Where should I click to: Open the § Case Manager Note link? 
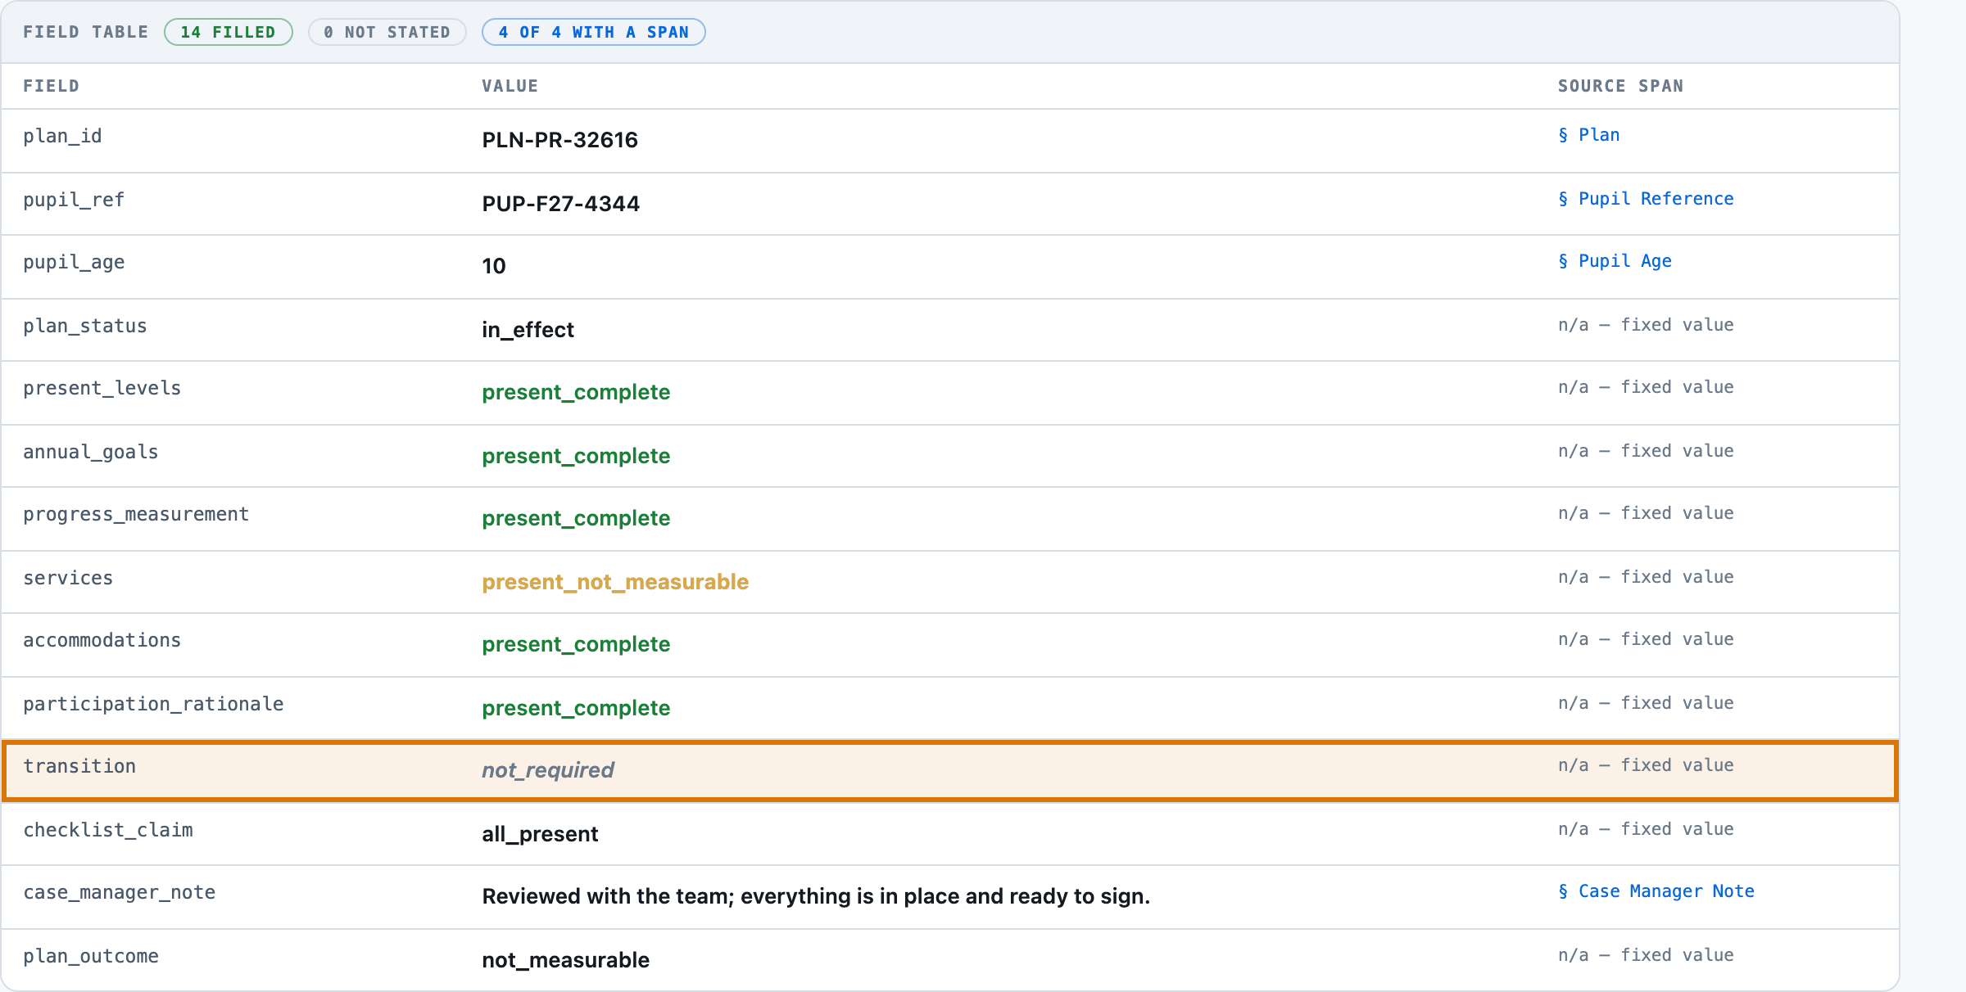point(1656,891)
